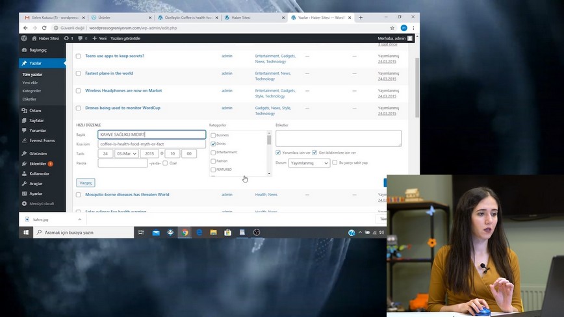Click the Sayfalar pages sidebar icon
The image size is (564, 317).
(x=24, y=120)
